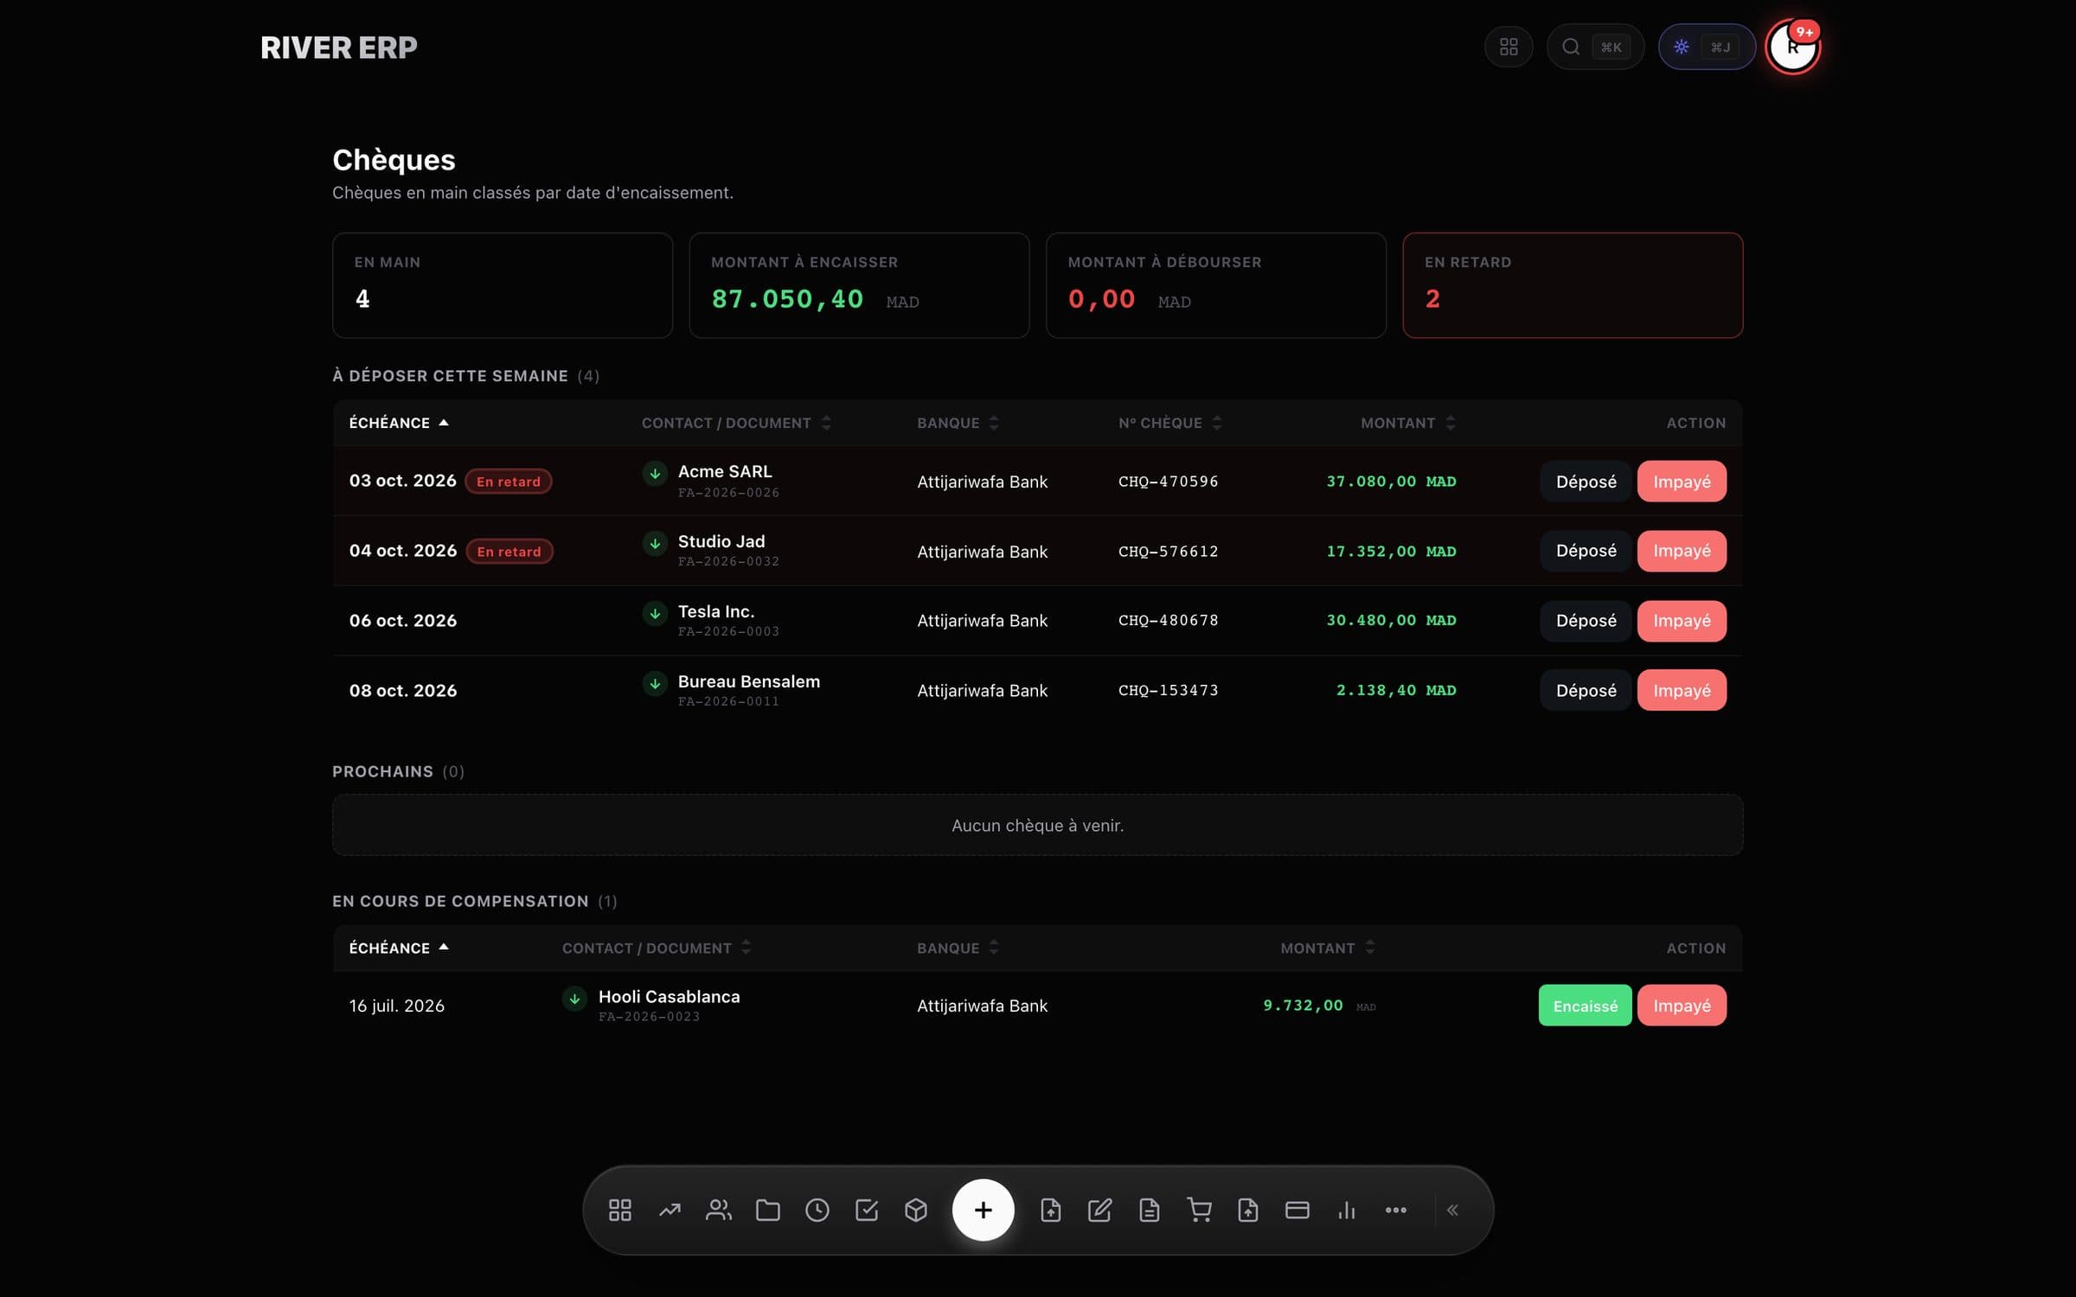Open the folder icon in bottom dock

768,1210
